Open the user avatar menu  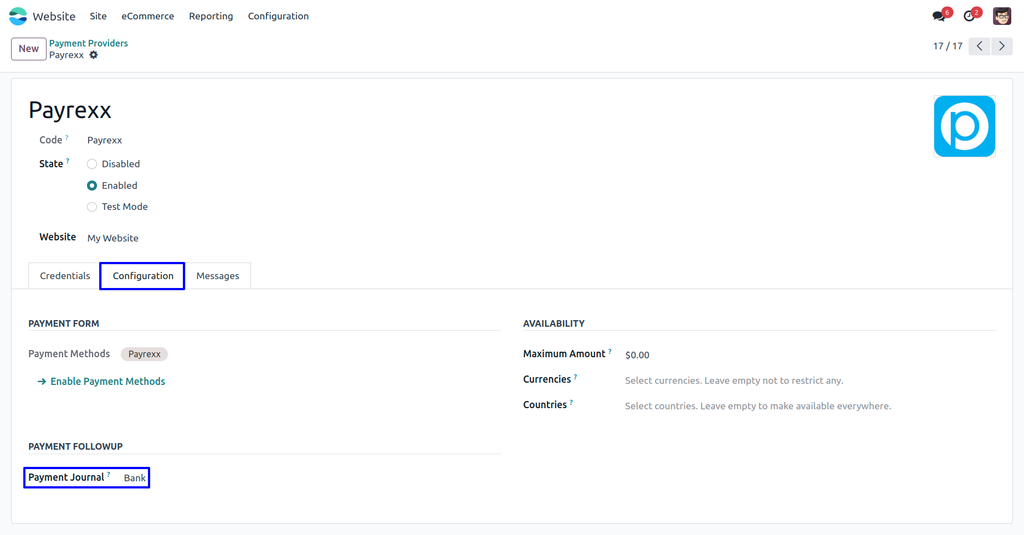(1002, 16)
